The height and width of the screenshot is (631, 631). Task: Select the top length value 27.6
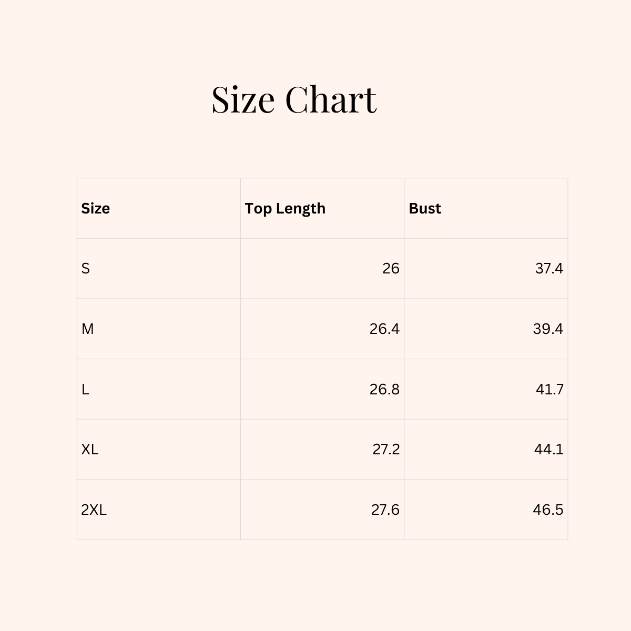pyautogui.click(x=385, y=510)
